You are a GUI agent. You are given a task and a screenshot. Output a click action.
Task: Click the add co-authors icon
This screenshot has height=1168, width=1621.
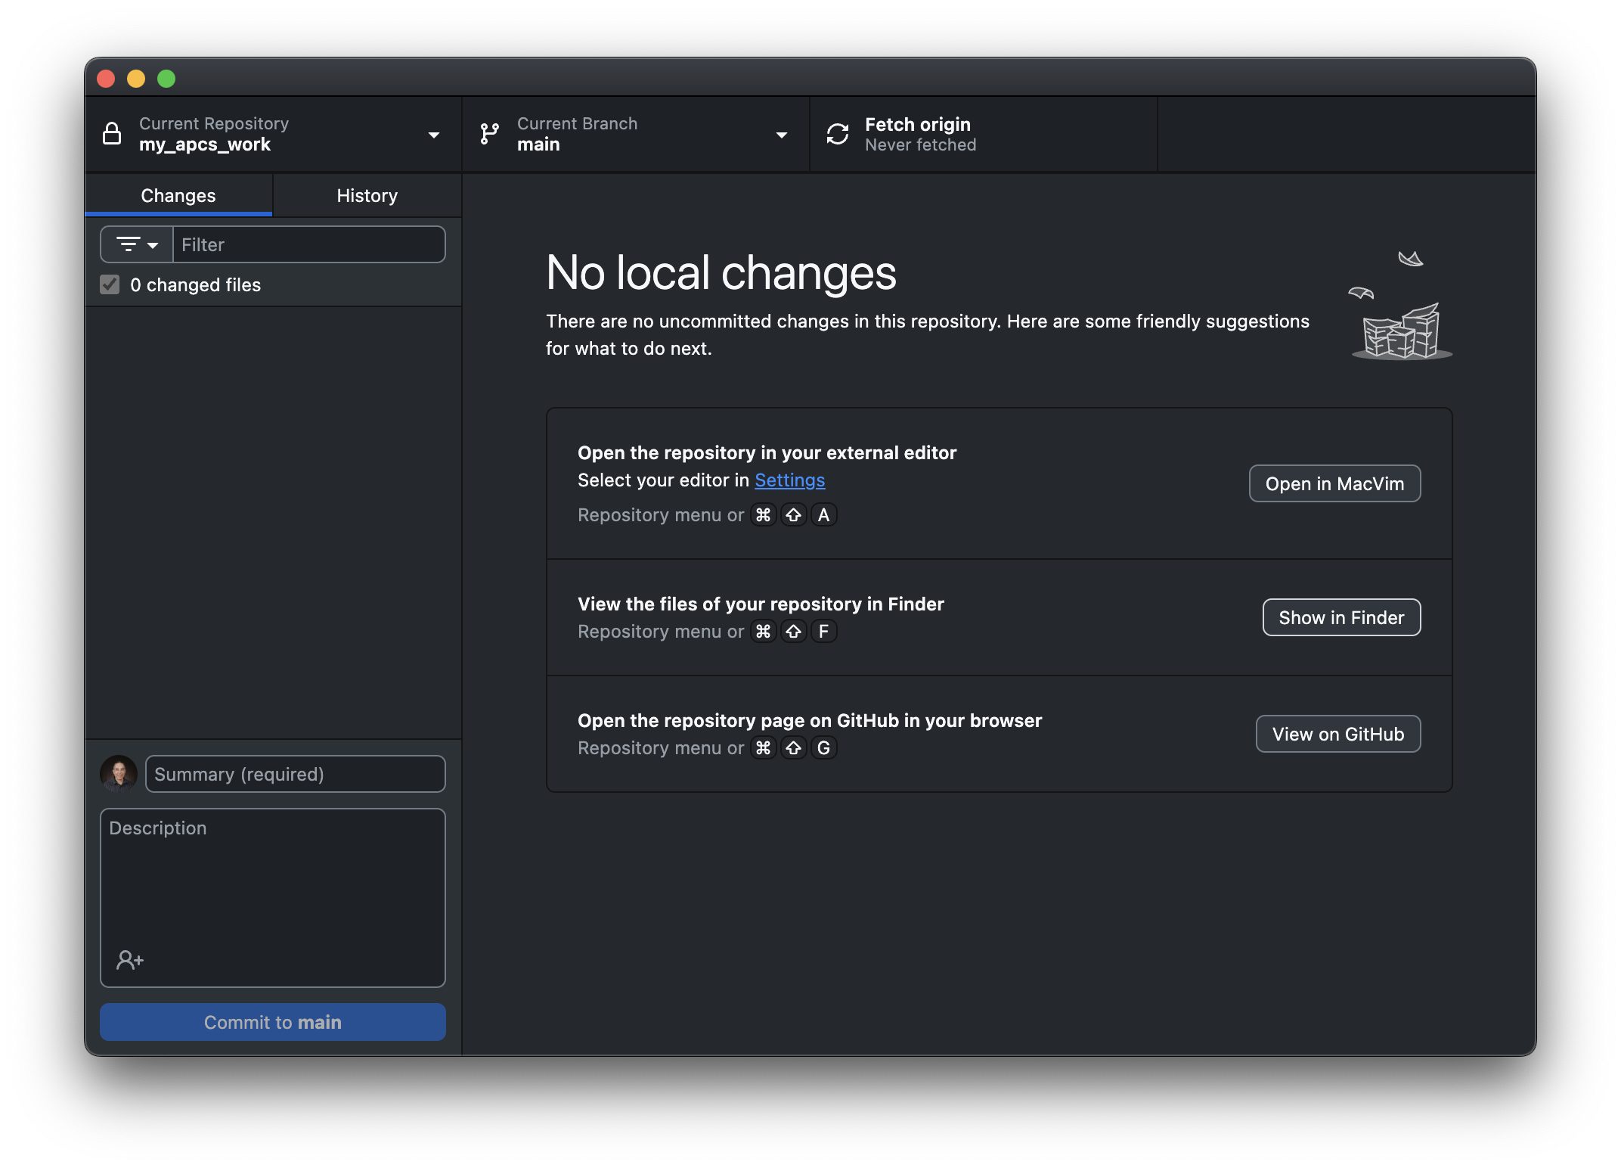pyautogui.click(x=130, y=959)
